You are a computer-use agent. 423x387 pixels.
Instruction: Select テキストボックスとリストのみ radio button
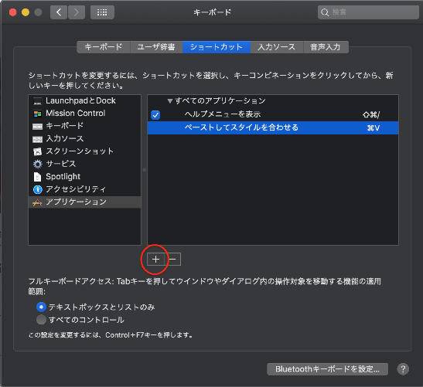[41, 307]
